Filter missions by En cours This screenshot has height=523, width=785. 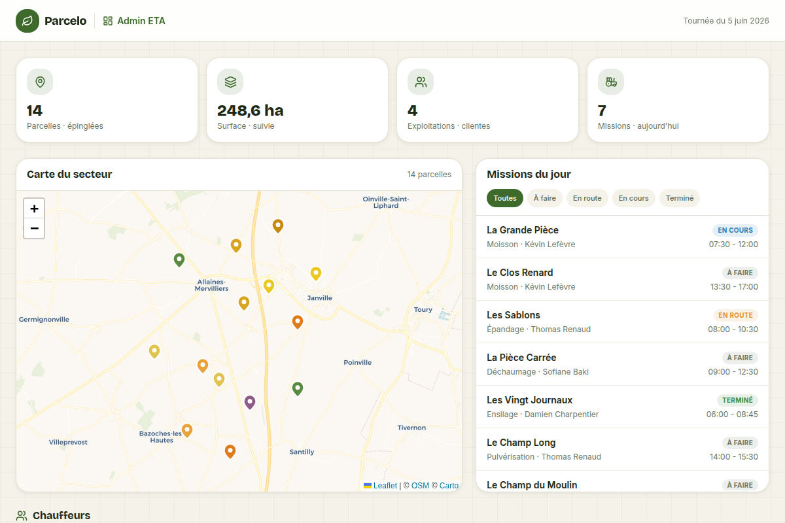pyautogui.click(x=634, y=198)
